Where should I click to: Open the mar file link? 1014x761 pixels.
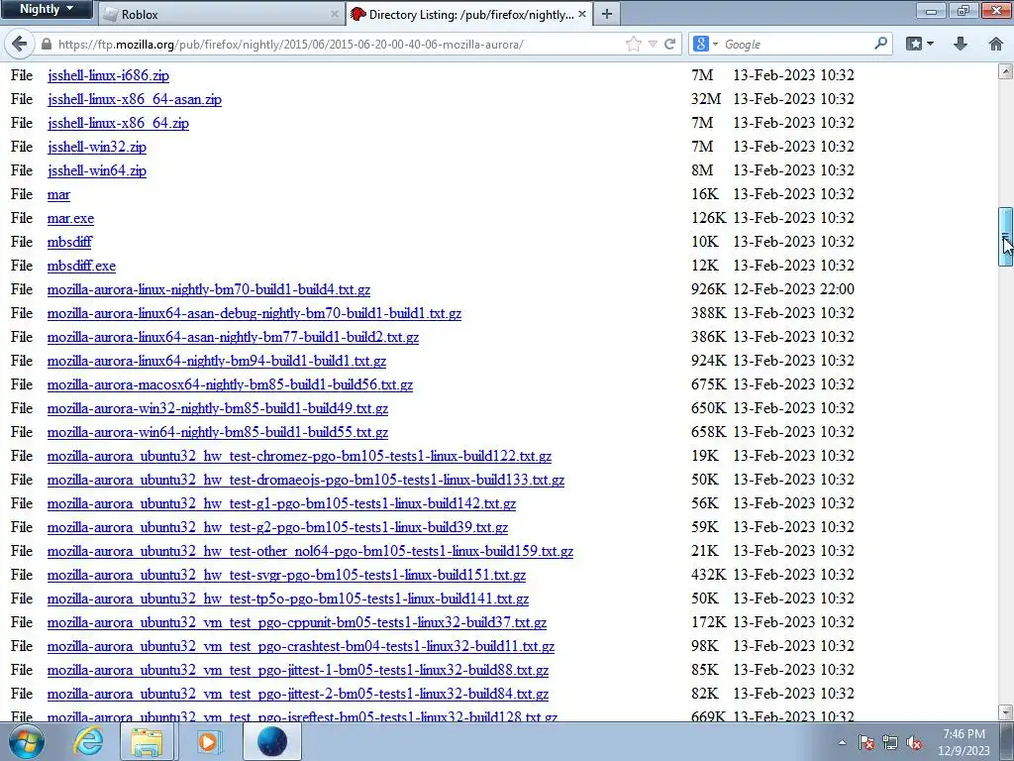58,195
